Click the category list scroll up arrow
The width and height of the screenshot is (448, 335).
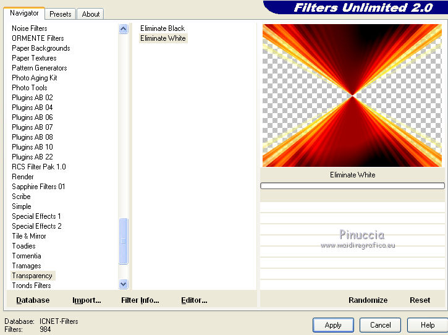[124, 29]
